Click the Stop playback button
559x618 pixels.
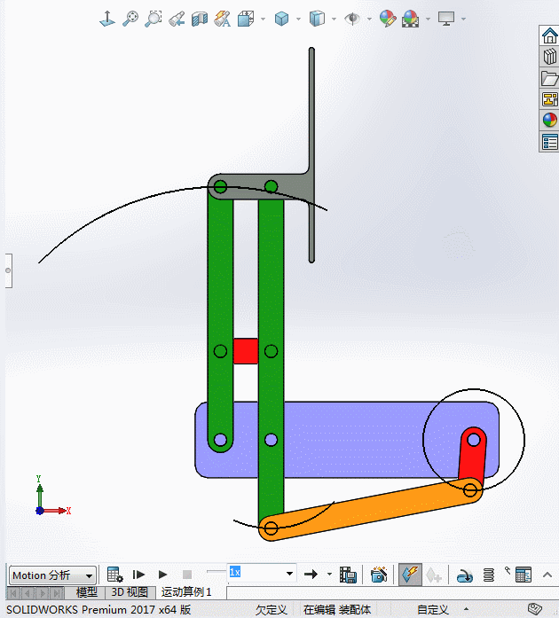187,575
